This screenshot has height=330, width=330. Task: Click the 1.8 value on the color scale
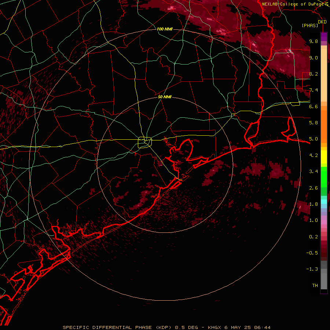(313, 204)
